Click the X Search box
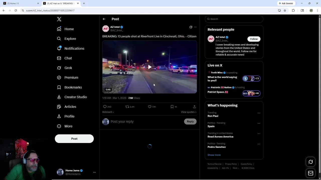The height and width of the screenshot is (180, 321). point(234,19)
